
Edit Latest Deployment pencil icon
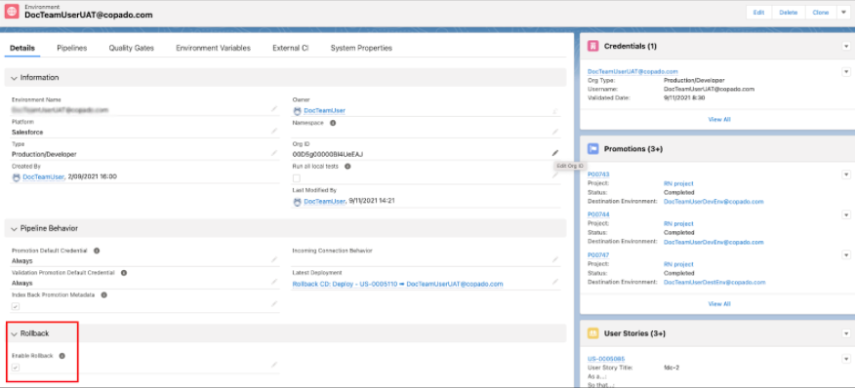point(555,282)
